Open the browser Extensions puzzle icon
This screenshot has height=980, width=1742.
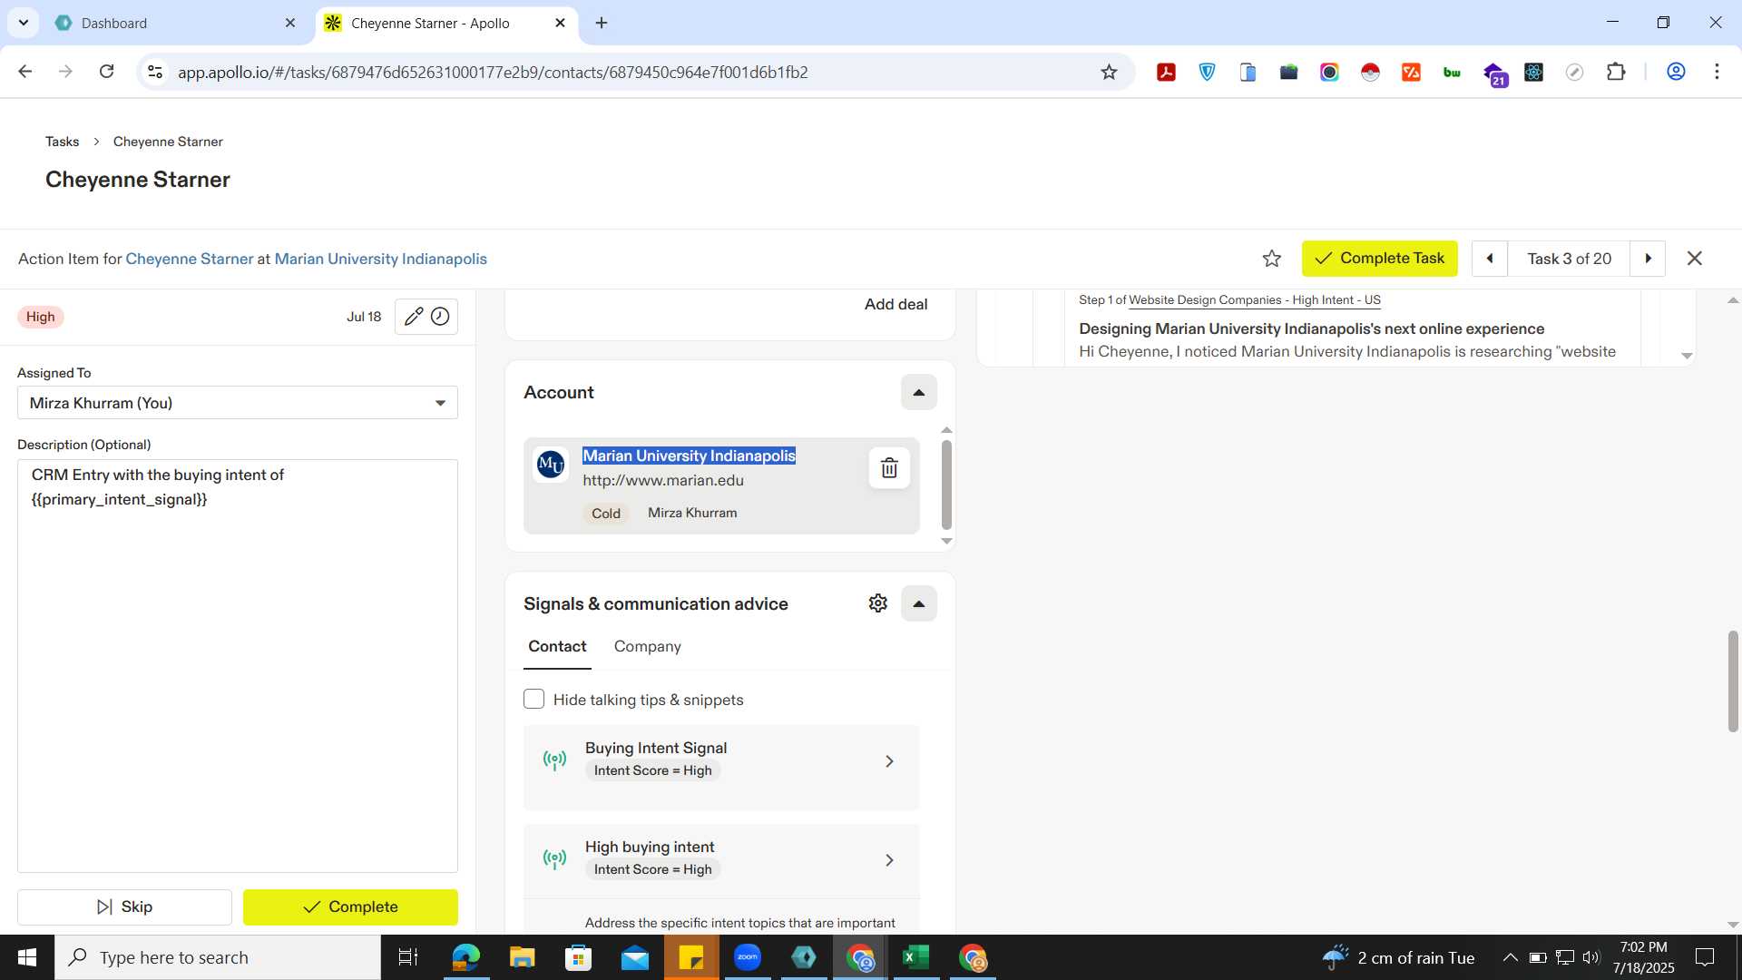click(x=1616, y=73)
